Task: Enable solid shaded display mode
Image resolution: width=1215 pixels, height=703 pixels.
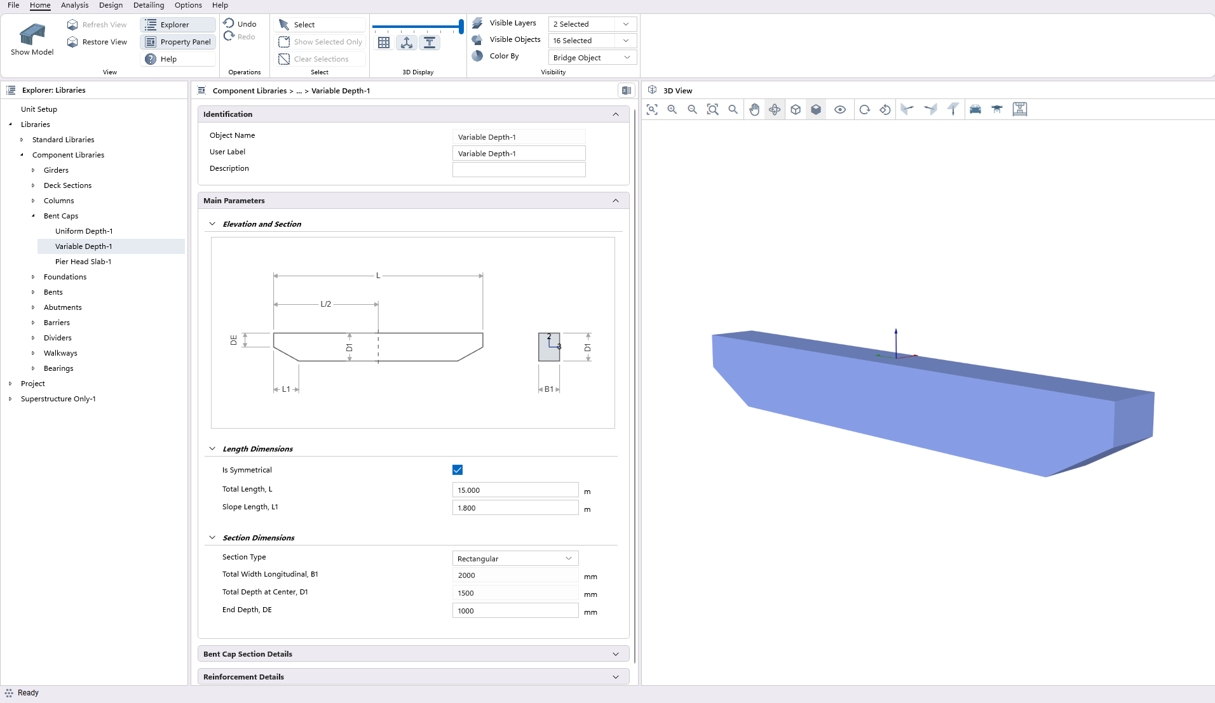Action: click(x=816, y=109)
